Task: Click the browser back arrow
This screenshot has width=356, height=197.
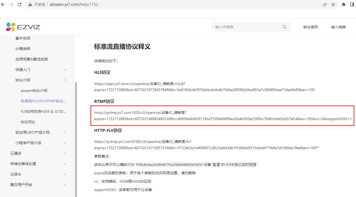Action: [3, 4]
